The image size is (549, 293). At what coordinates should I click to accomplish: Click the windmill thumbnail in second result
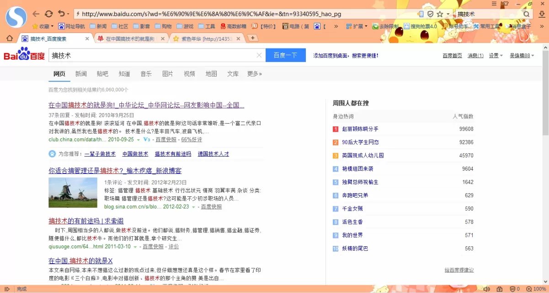(x=73, y=193)
